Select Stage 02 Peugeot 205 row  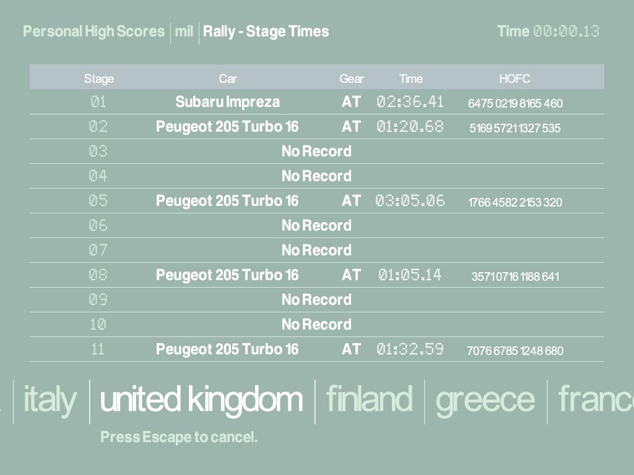click(227, 127)
